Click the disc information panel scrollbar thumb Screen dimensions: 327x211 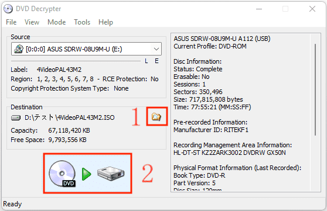315,89
